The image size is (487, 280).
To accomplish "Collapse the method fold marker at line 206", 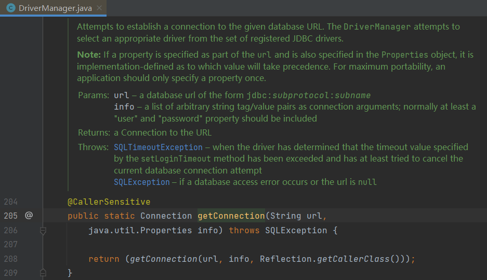I will (x=43, y=231).
